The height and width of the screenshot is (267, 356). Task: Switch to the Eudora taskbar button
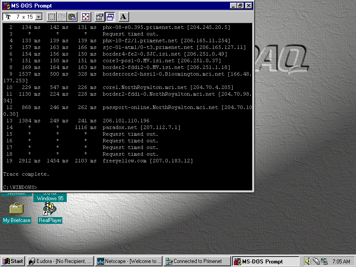(x=60, y=261)
